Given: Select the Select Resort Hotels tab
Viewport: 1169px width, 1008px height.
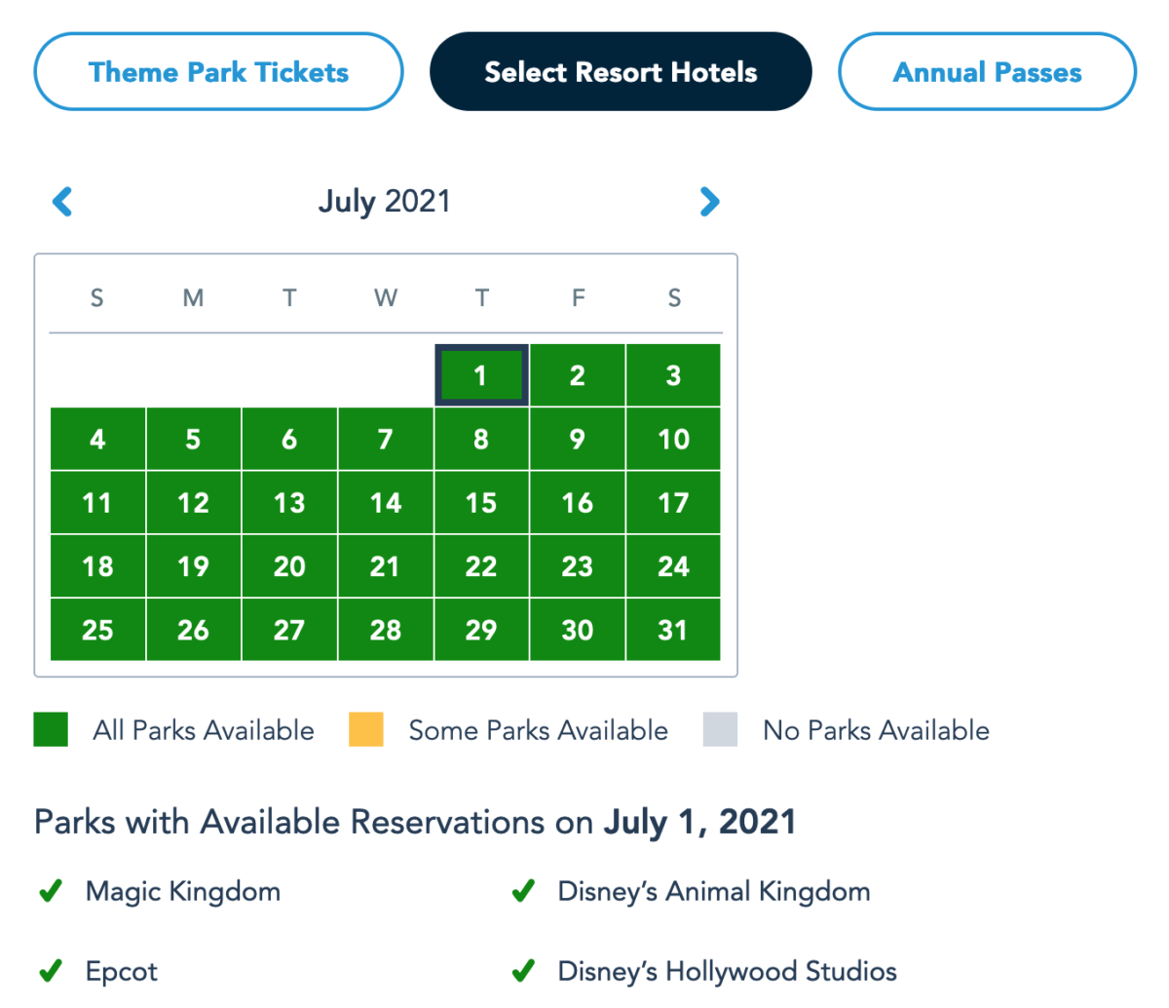Looking at the screenshot, I should [621, 72].
